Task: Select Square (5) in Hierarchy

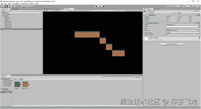Action: [8, 27]
